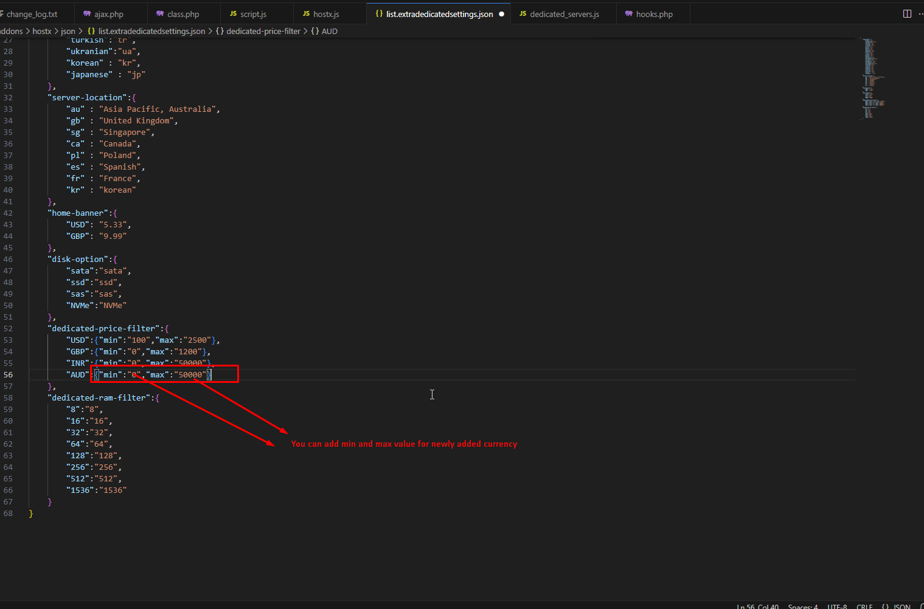Click Spaces: 4 indentation in status bar
Screen dimensions: 924x609
point(802,606)
